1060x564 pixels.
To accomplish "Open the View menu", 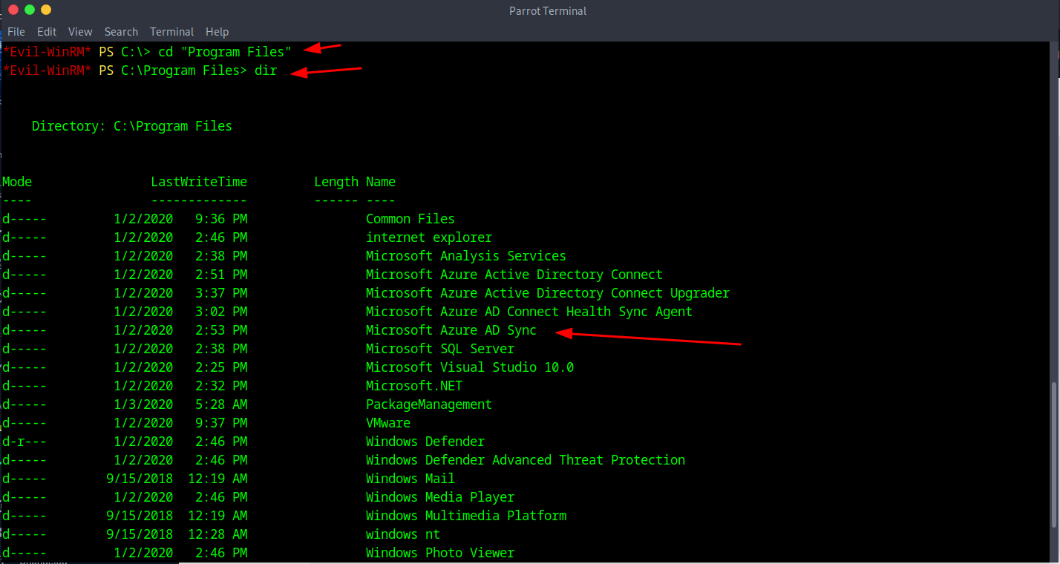I will click(80, 32).
